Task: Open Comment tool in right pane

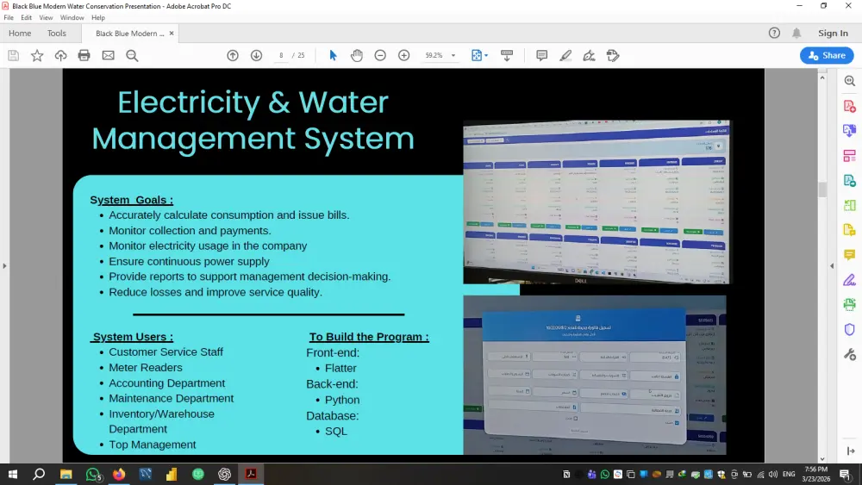Action: 849,255
